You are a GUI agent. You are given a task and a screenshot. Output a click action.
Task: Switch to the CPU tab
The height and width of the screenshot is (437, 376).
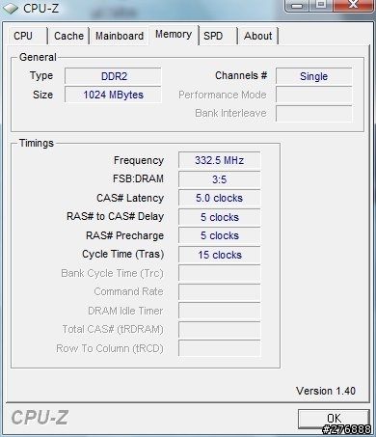[x=27, y=36]
